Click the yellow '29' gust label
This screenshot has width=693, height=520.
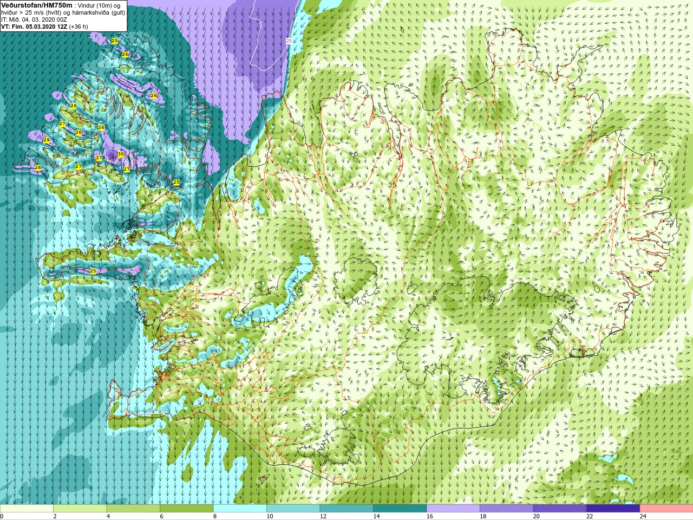pos(47,140)
